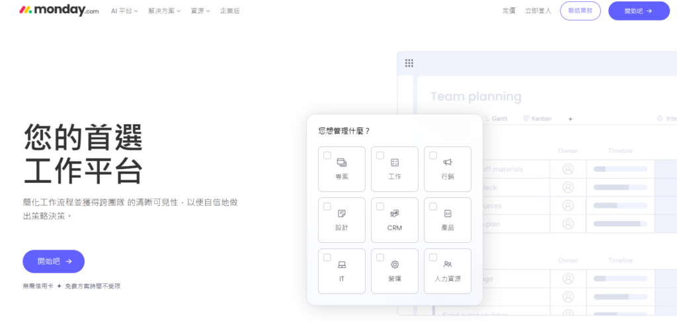Check the 人力資源 checkbox
This screenshot has width=677, height=334.
433,257
